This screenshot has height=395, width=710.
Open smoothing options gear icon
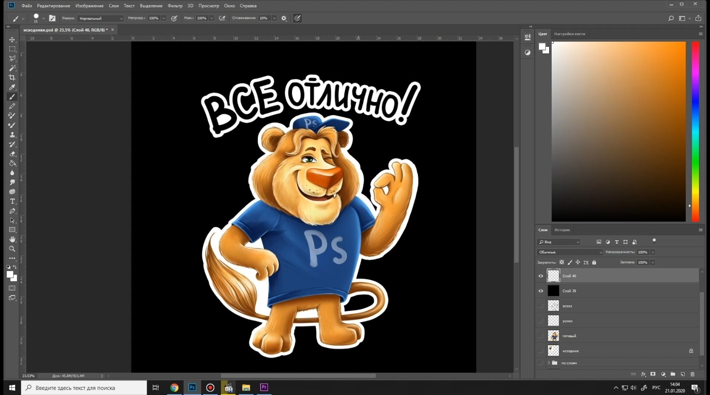284,18
